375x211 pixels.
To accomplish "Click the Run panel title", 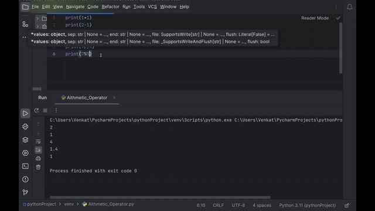I will [42, 98].
